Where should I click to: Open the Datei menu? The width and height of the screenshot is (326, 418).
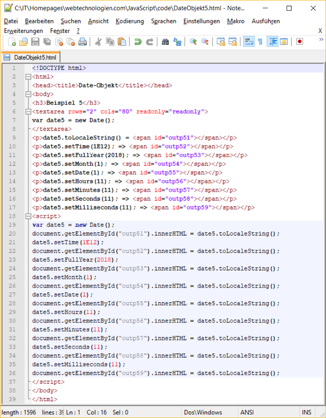[11, 21]
